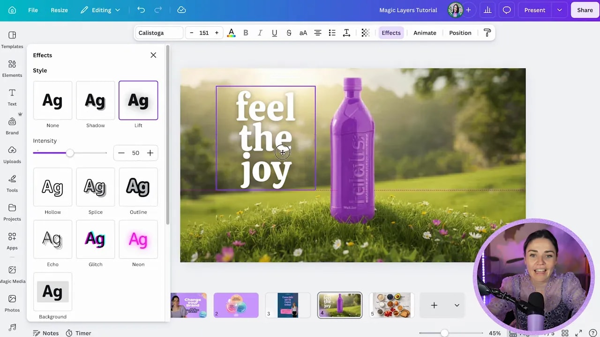Open comments speech bubble
Image resolution: width=600 pixels, height=337 pixels.
click(x=507, y=10)
